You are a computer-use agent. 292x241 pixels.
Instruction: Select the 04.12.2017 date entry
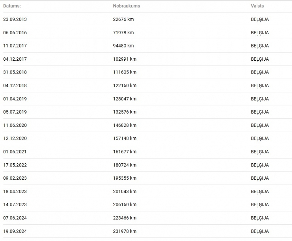pos(15,59)
